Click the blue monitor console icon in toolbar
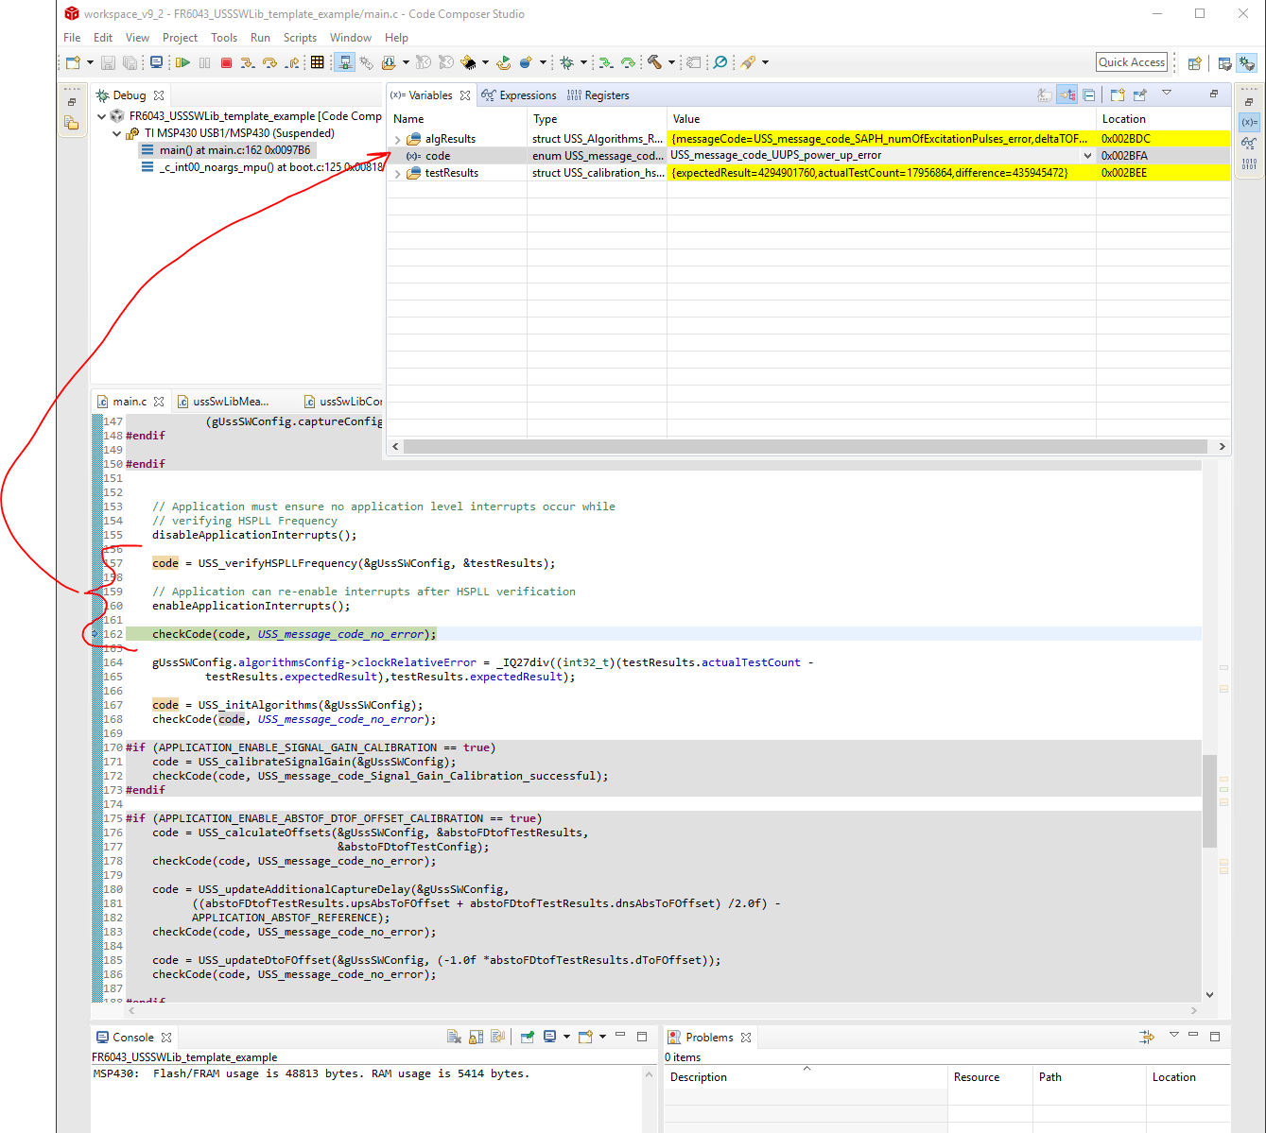 [x=156, y=62]
